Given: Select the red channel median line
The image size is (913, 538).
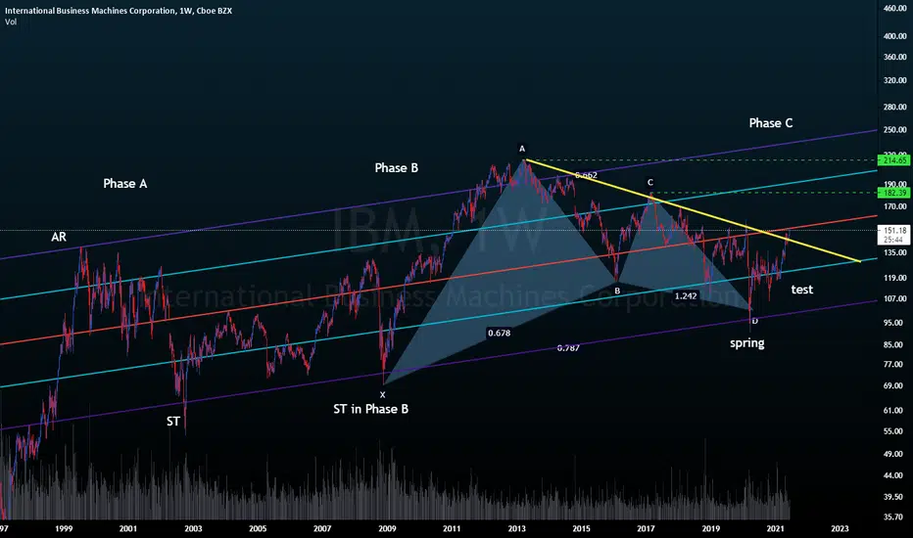Looking at the screenshot, I should click(x=439, y=281).
